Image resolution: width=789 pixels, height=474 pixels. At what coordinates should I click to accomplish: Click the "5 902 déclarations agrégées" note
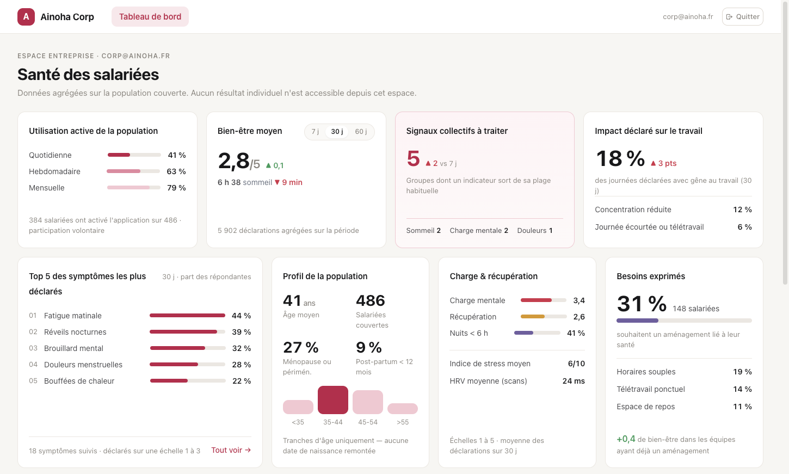coord(288,231)
